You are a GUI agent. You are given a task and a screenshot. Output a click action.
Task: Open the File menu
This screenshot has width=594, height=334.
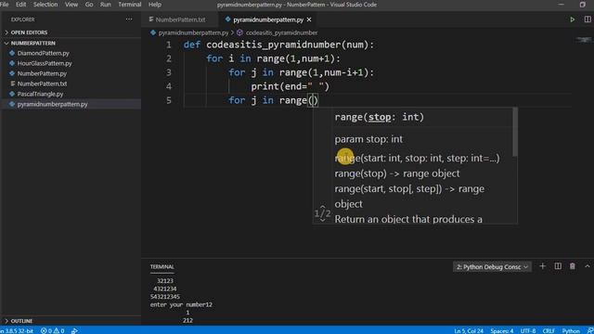point(5,5)
